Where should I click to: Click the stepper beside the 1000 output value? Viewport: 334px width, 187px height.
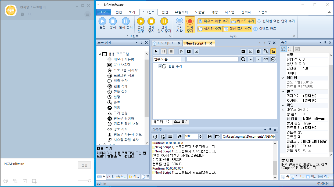(x=200, y=136)
